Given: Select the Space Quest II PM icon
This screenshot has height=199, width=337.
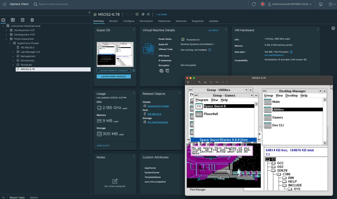Looking at the screenshot, I should pos(199,106).
